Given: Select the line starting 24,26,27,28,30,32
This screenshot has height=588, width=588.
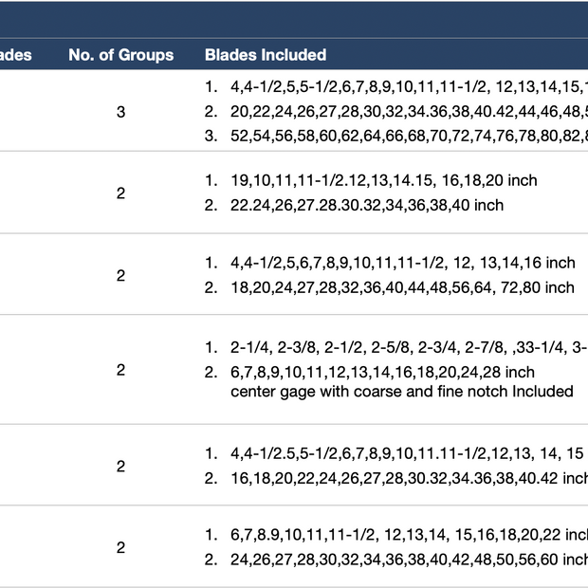Looking at the screenshot, I should coord(409,560).
